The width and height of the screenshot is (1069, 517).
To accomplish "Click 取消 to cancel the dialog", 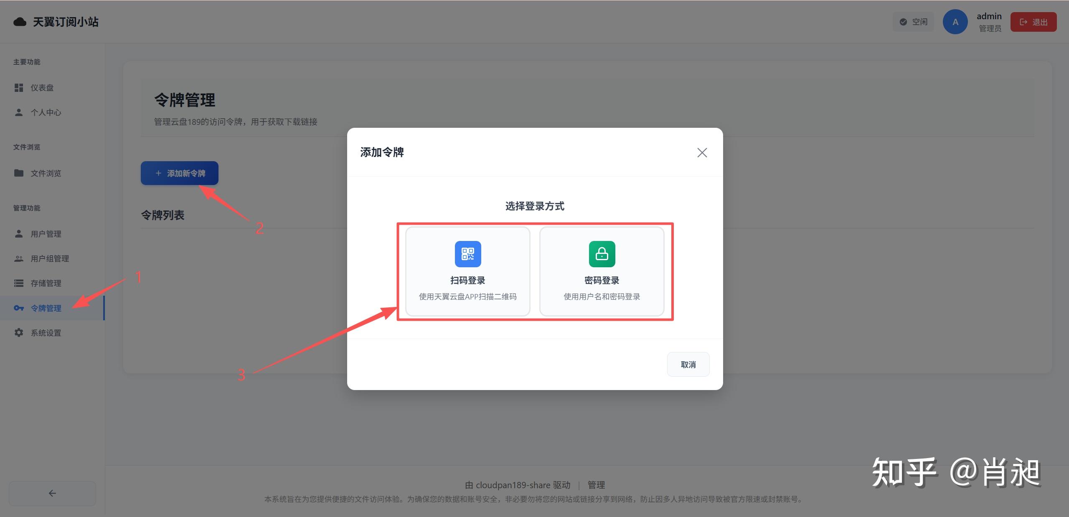I will coord(688,364).
